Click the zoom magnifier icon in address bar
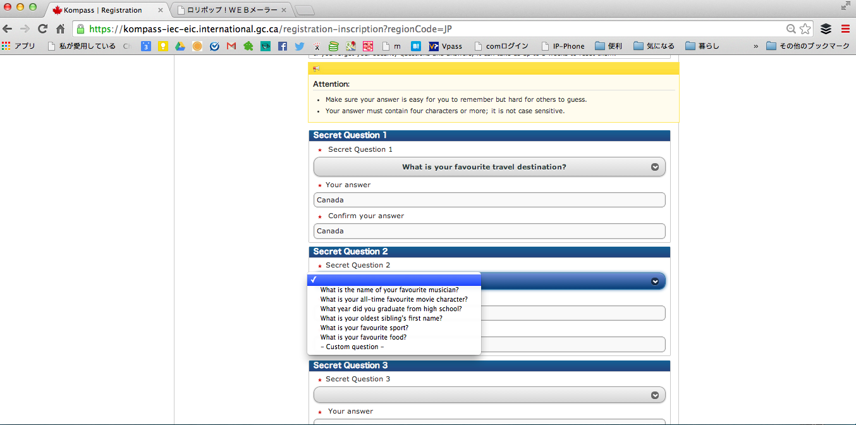Screen dimensions: 856x425 click(x=791, y=29)
